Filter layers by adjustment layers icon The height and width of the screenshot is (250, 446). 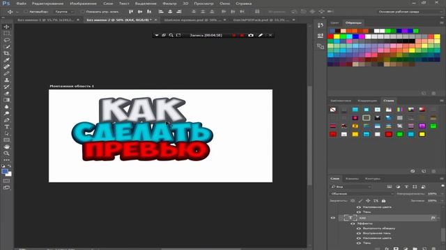click(398, 187)
